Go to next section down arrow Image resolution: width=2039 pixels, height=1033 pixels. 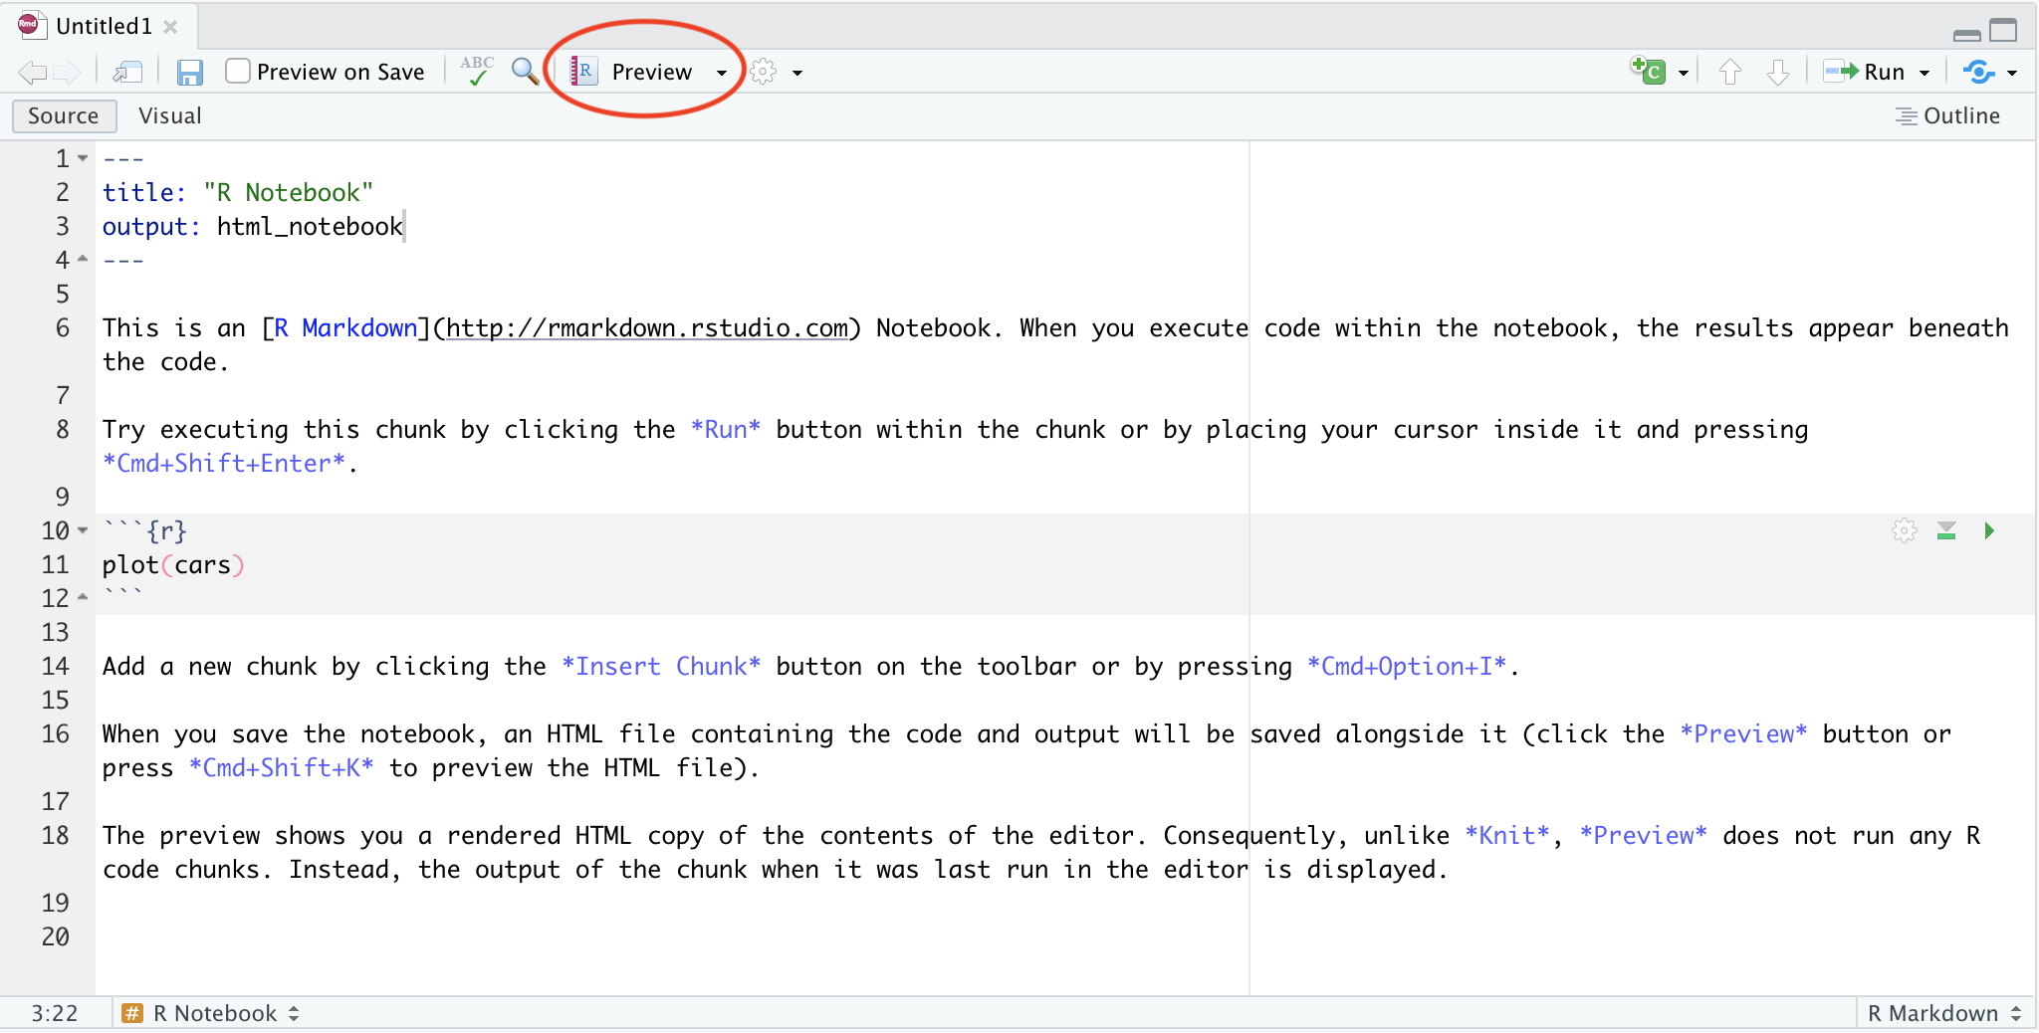(1777, 72)
